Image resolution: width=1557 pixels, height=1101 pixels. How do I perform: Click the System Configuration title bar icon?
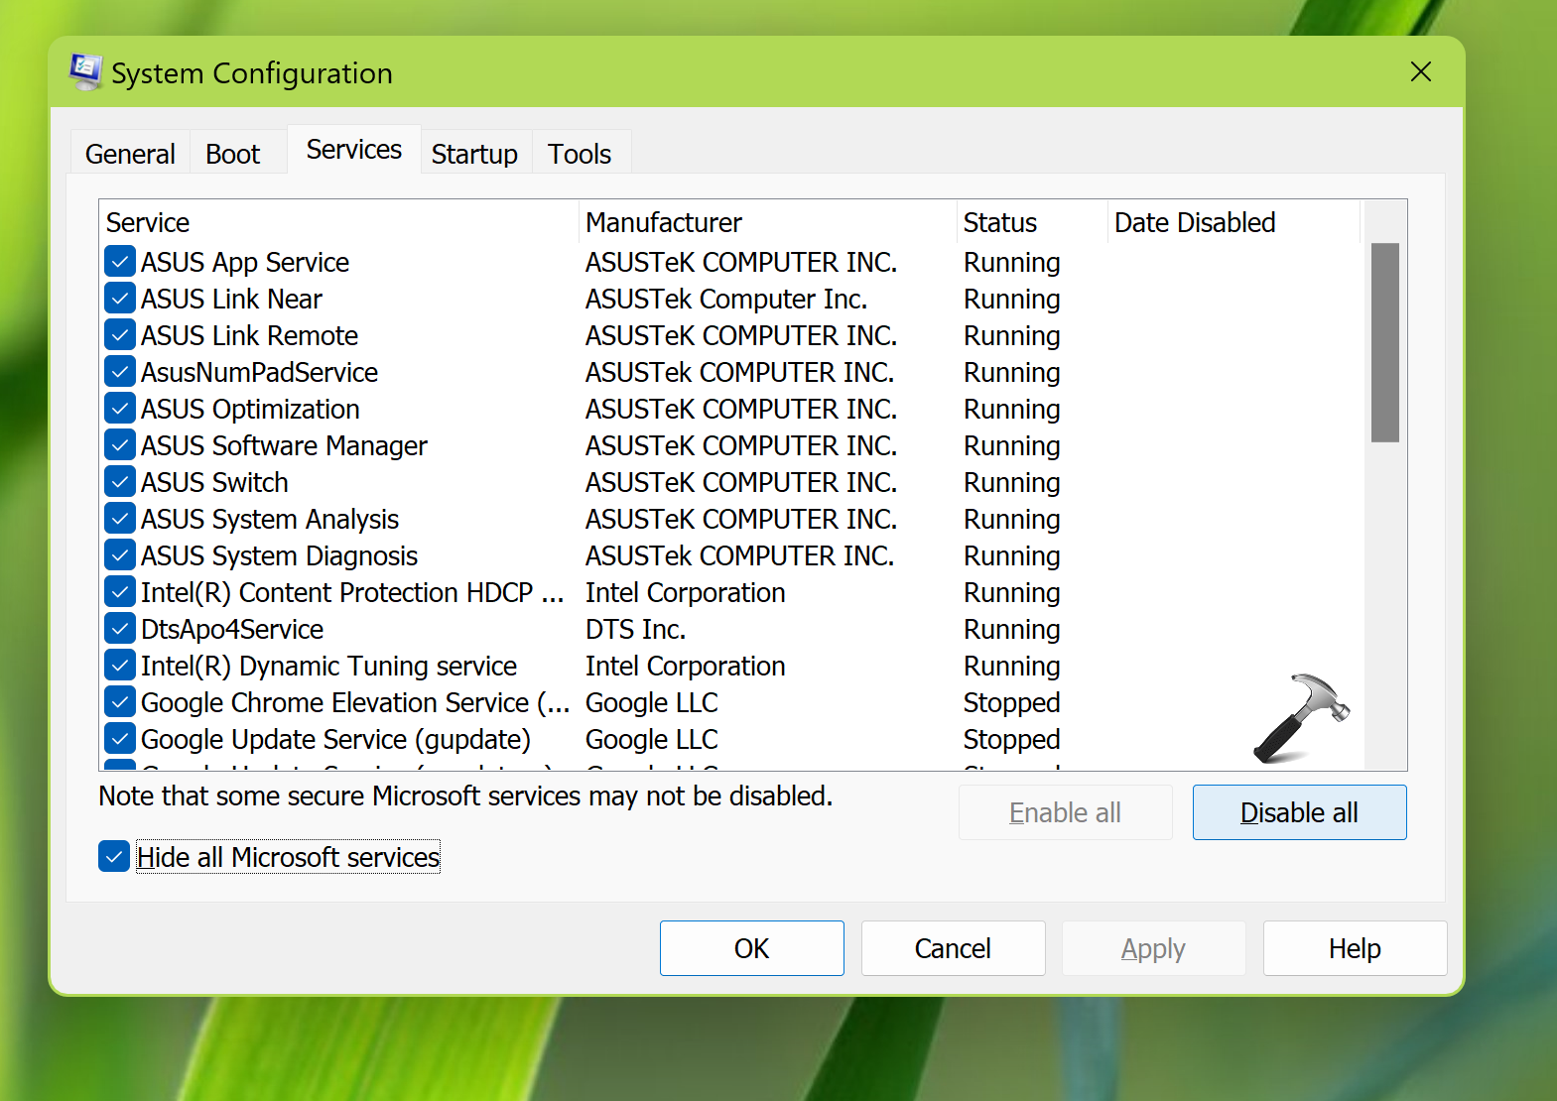(x=85, y=72)
